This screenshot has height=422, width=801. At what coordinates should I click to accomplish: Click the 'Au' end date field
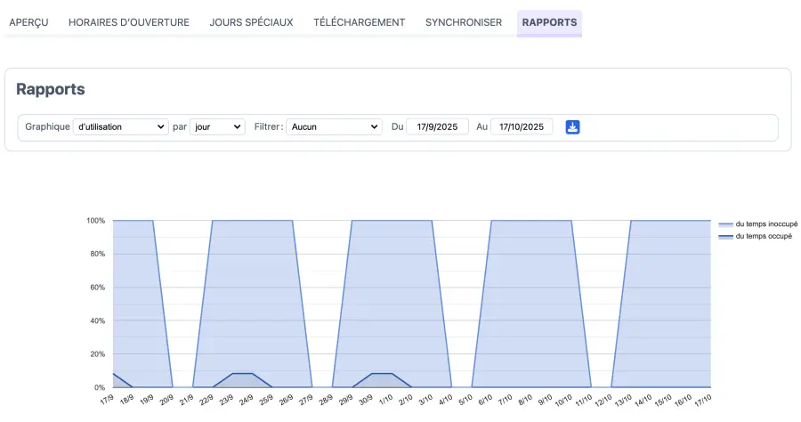(x=522, y=127)
